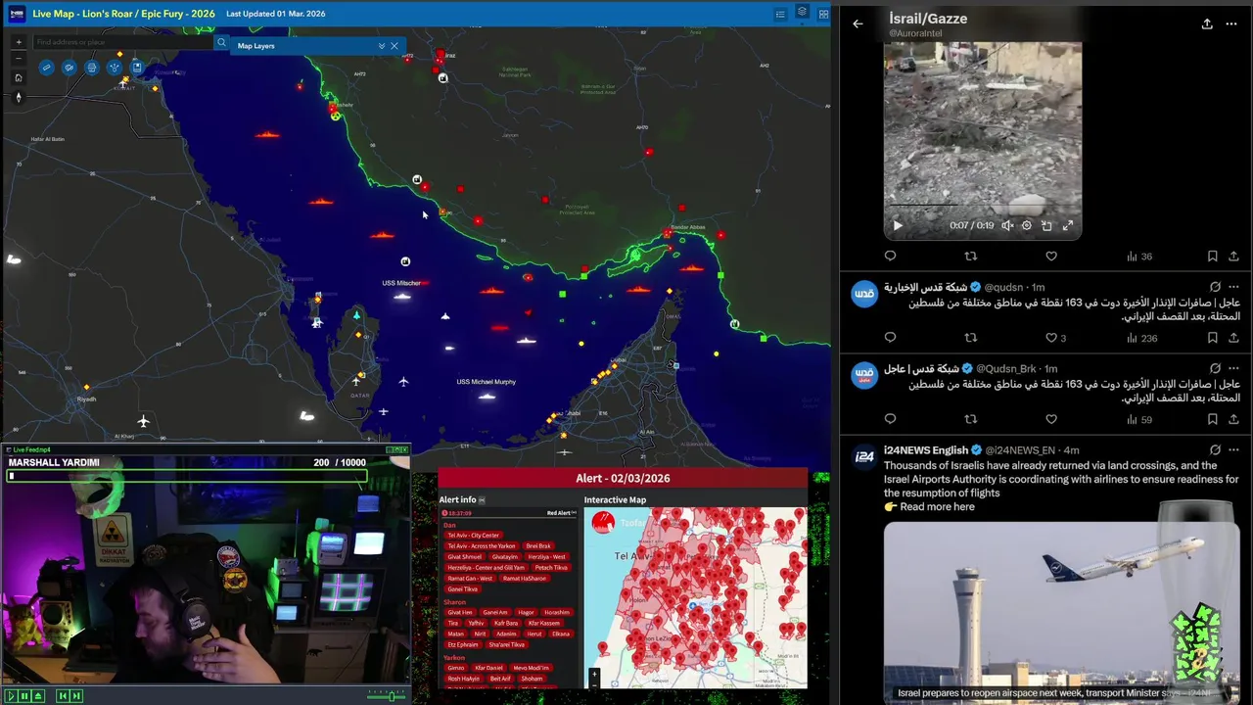Select the Petach Tikva alert tag
This screenshot has width=1253, height=705.
pyautogui.click(x=551, y=568)
